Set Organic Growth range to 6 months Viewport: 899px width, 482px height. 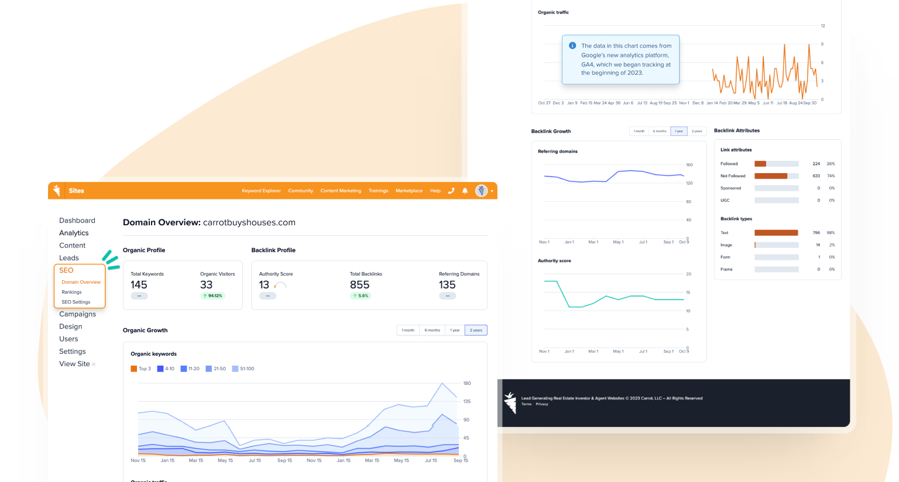coord(433,330)
